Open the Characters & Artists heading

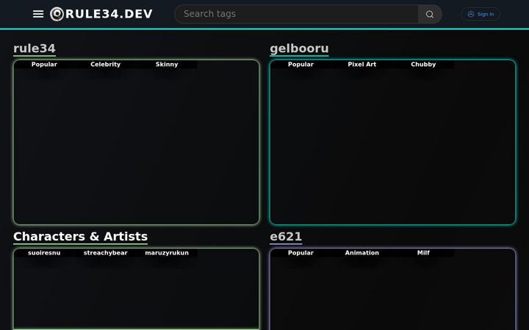[81, 236]
